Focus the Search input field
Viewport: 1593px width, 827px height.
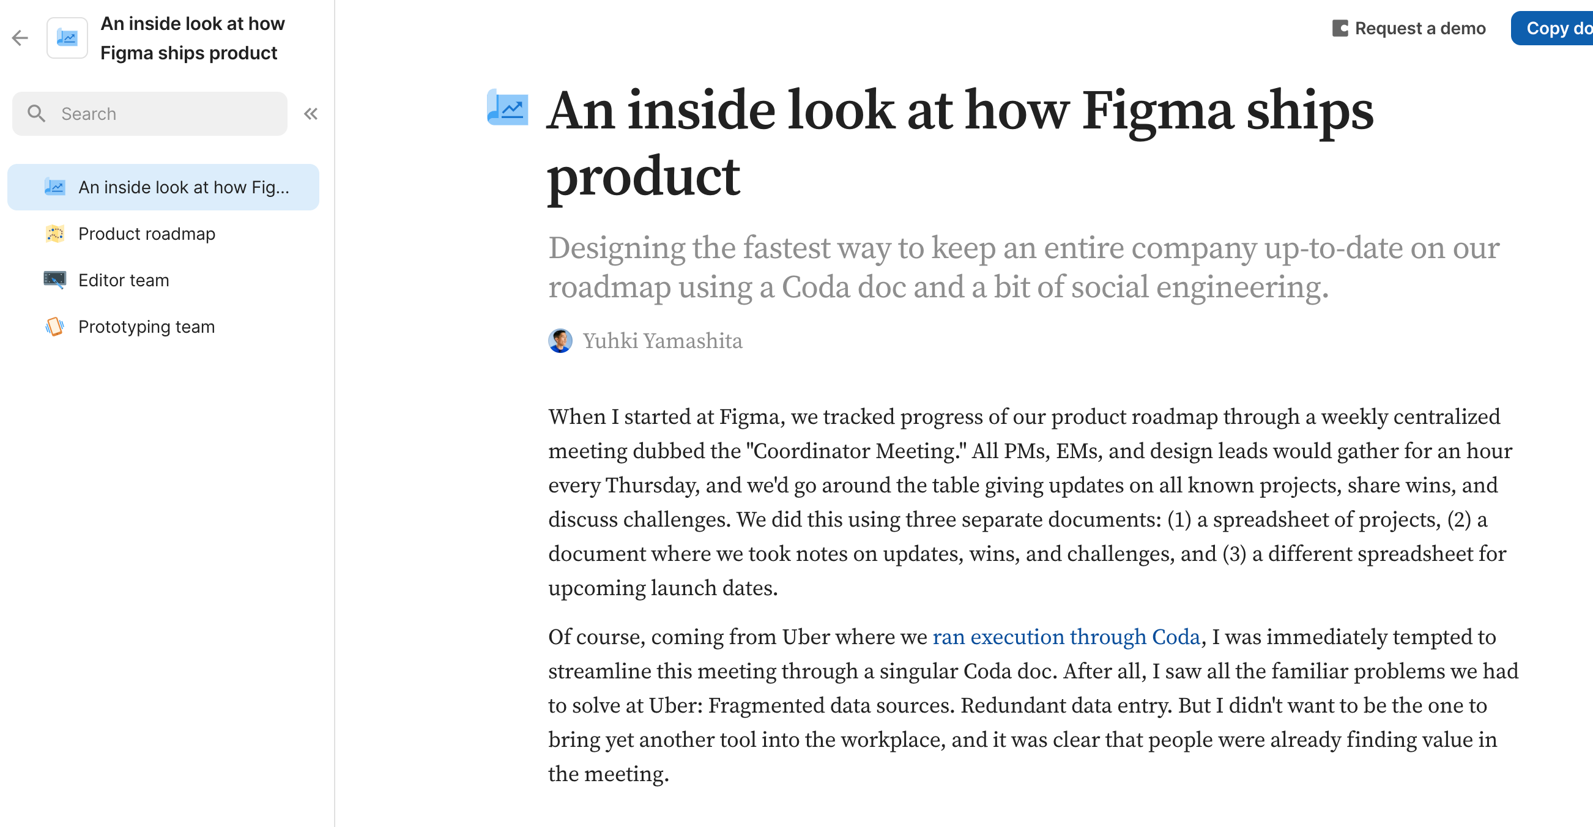tap(150, 114)
